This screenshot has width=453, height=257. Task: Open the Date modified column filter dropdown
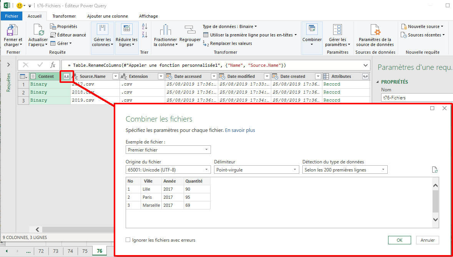[x=267, y=76]
